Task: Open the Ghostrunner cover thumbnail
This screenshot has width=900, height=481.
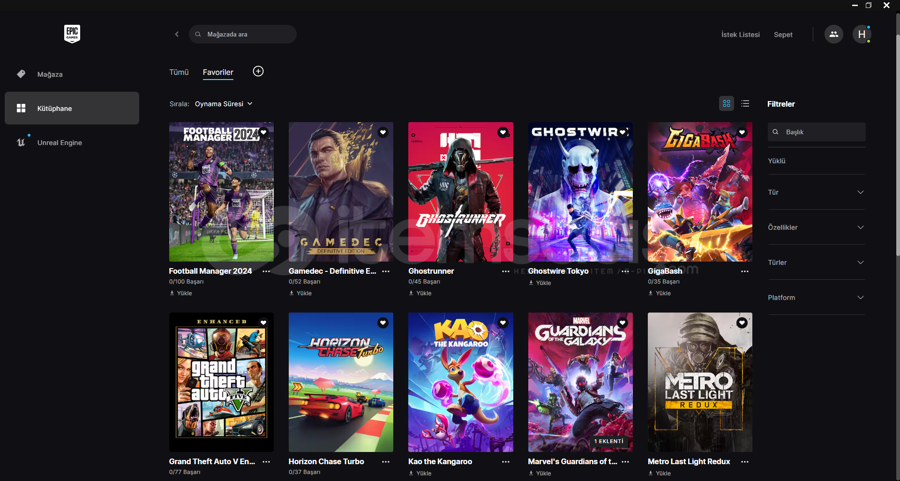Action: click(x=461, y=192)
